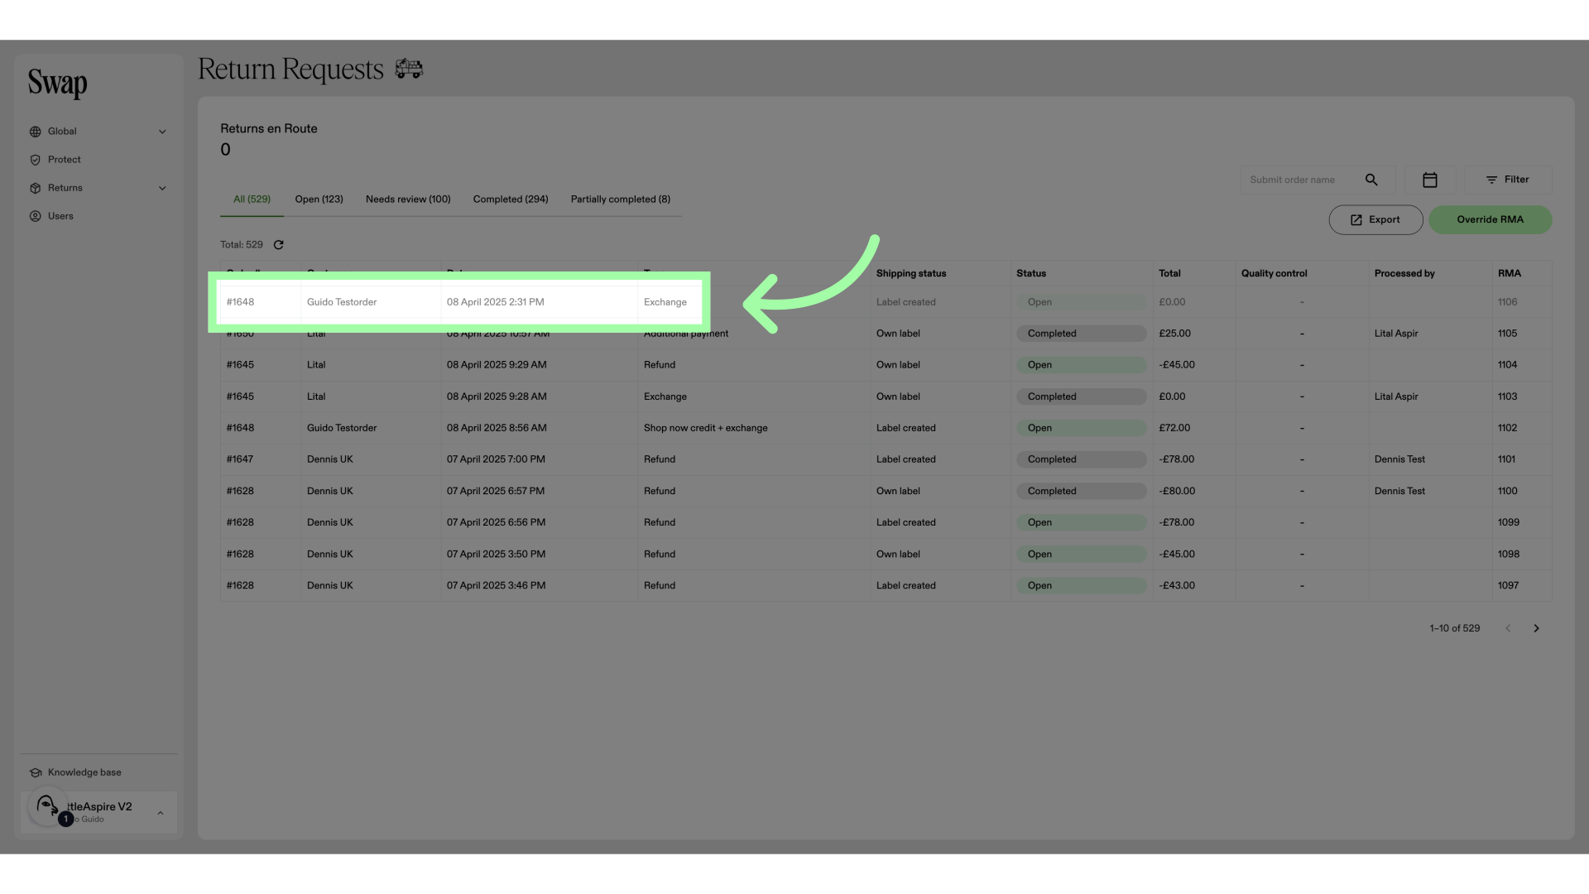Refresh the total count with reload icon
This screenshot has width=1589, height=894.
278,245
